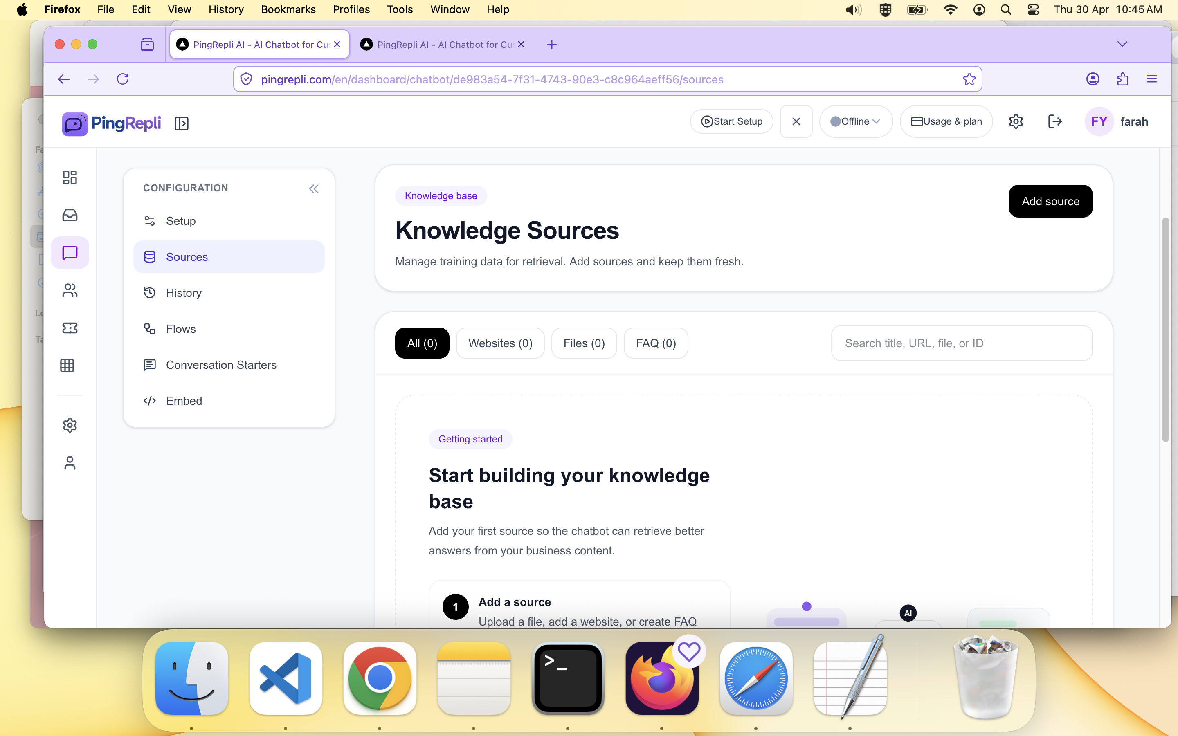Open Conversation Starters menu item

tap(229, 365)
